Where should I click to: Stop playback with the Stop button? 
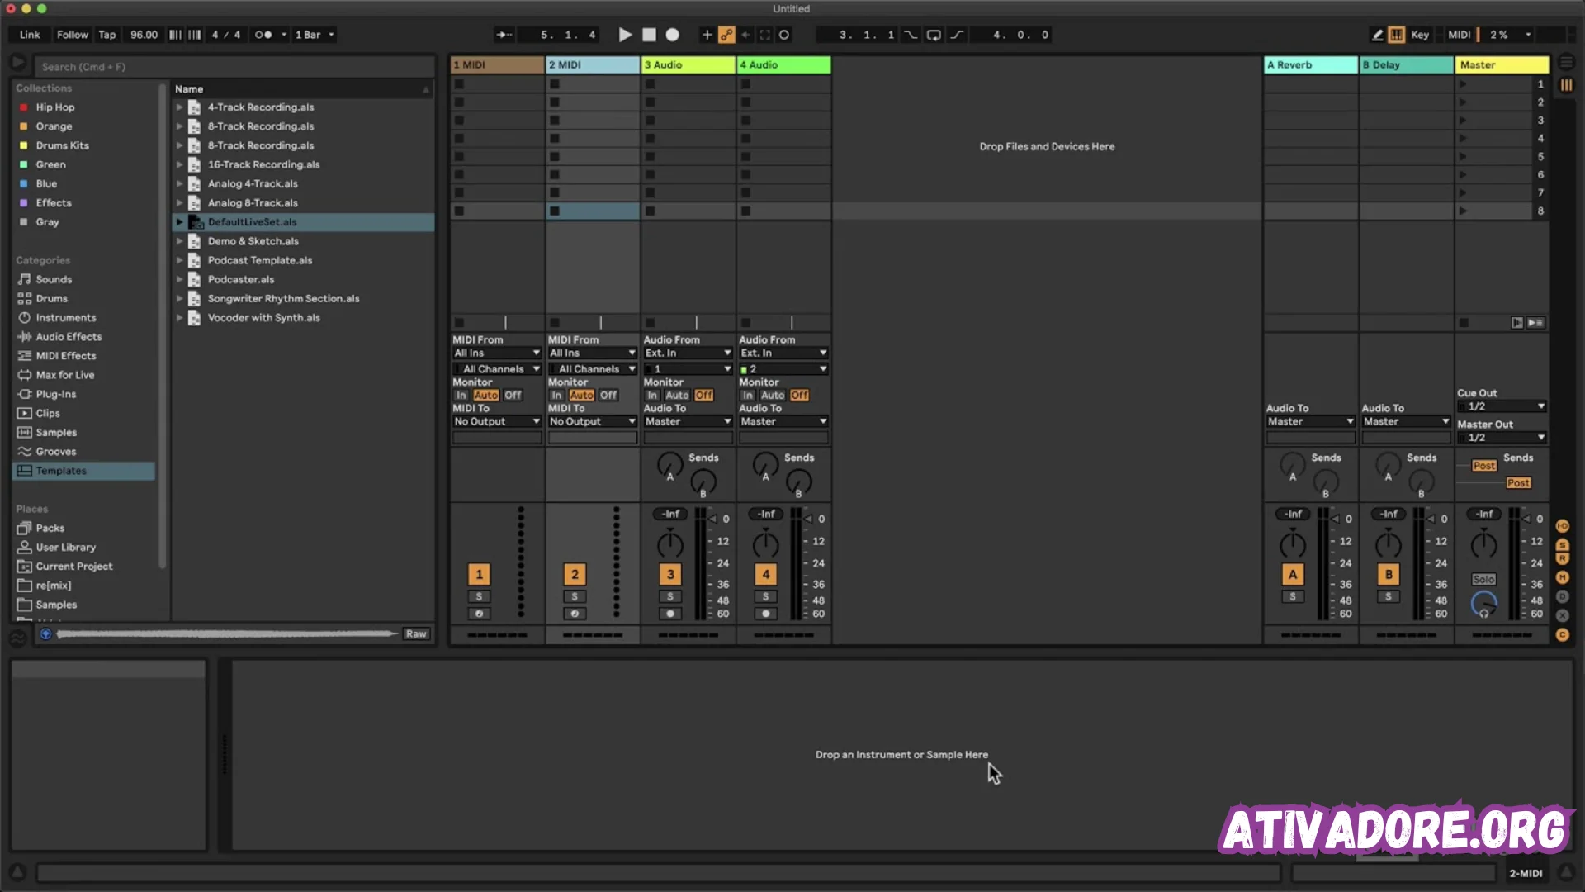[x=649, y=35]
